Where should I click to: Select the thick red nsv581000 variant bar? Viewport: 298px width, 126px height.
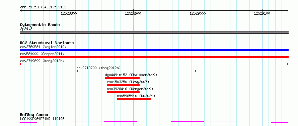tap(154, 57)
